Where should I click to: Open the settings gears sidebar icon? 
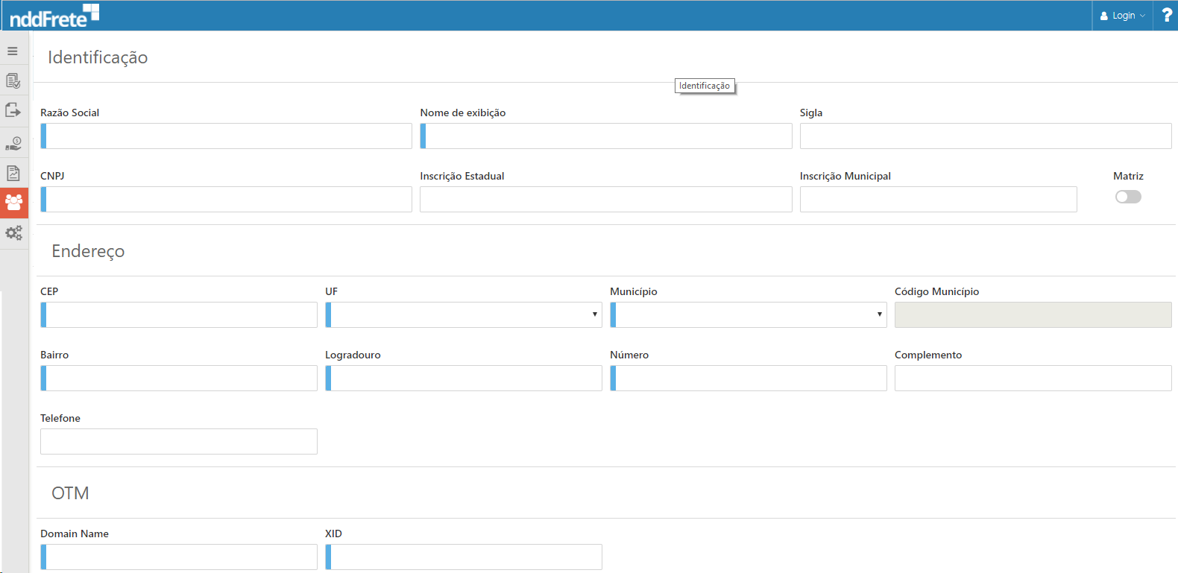point(13,233)
